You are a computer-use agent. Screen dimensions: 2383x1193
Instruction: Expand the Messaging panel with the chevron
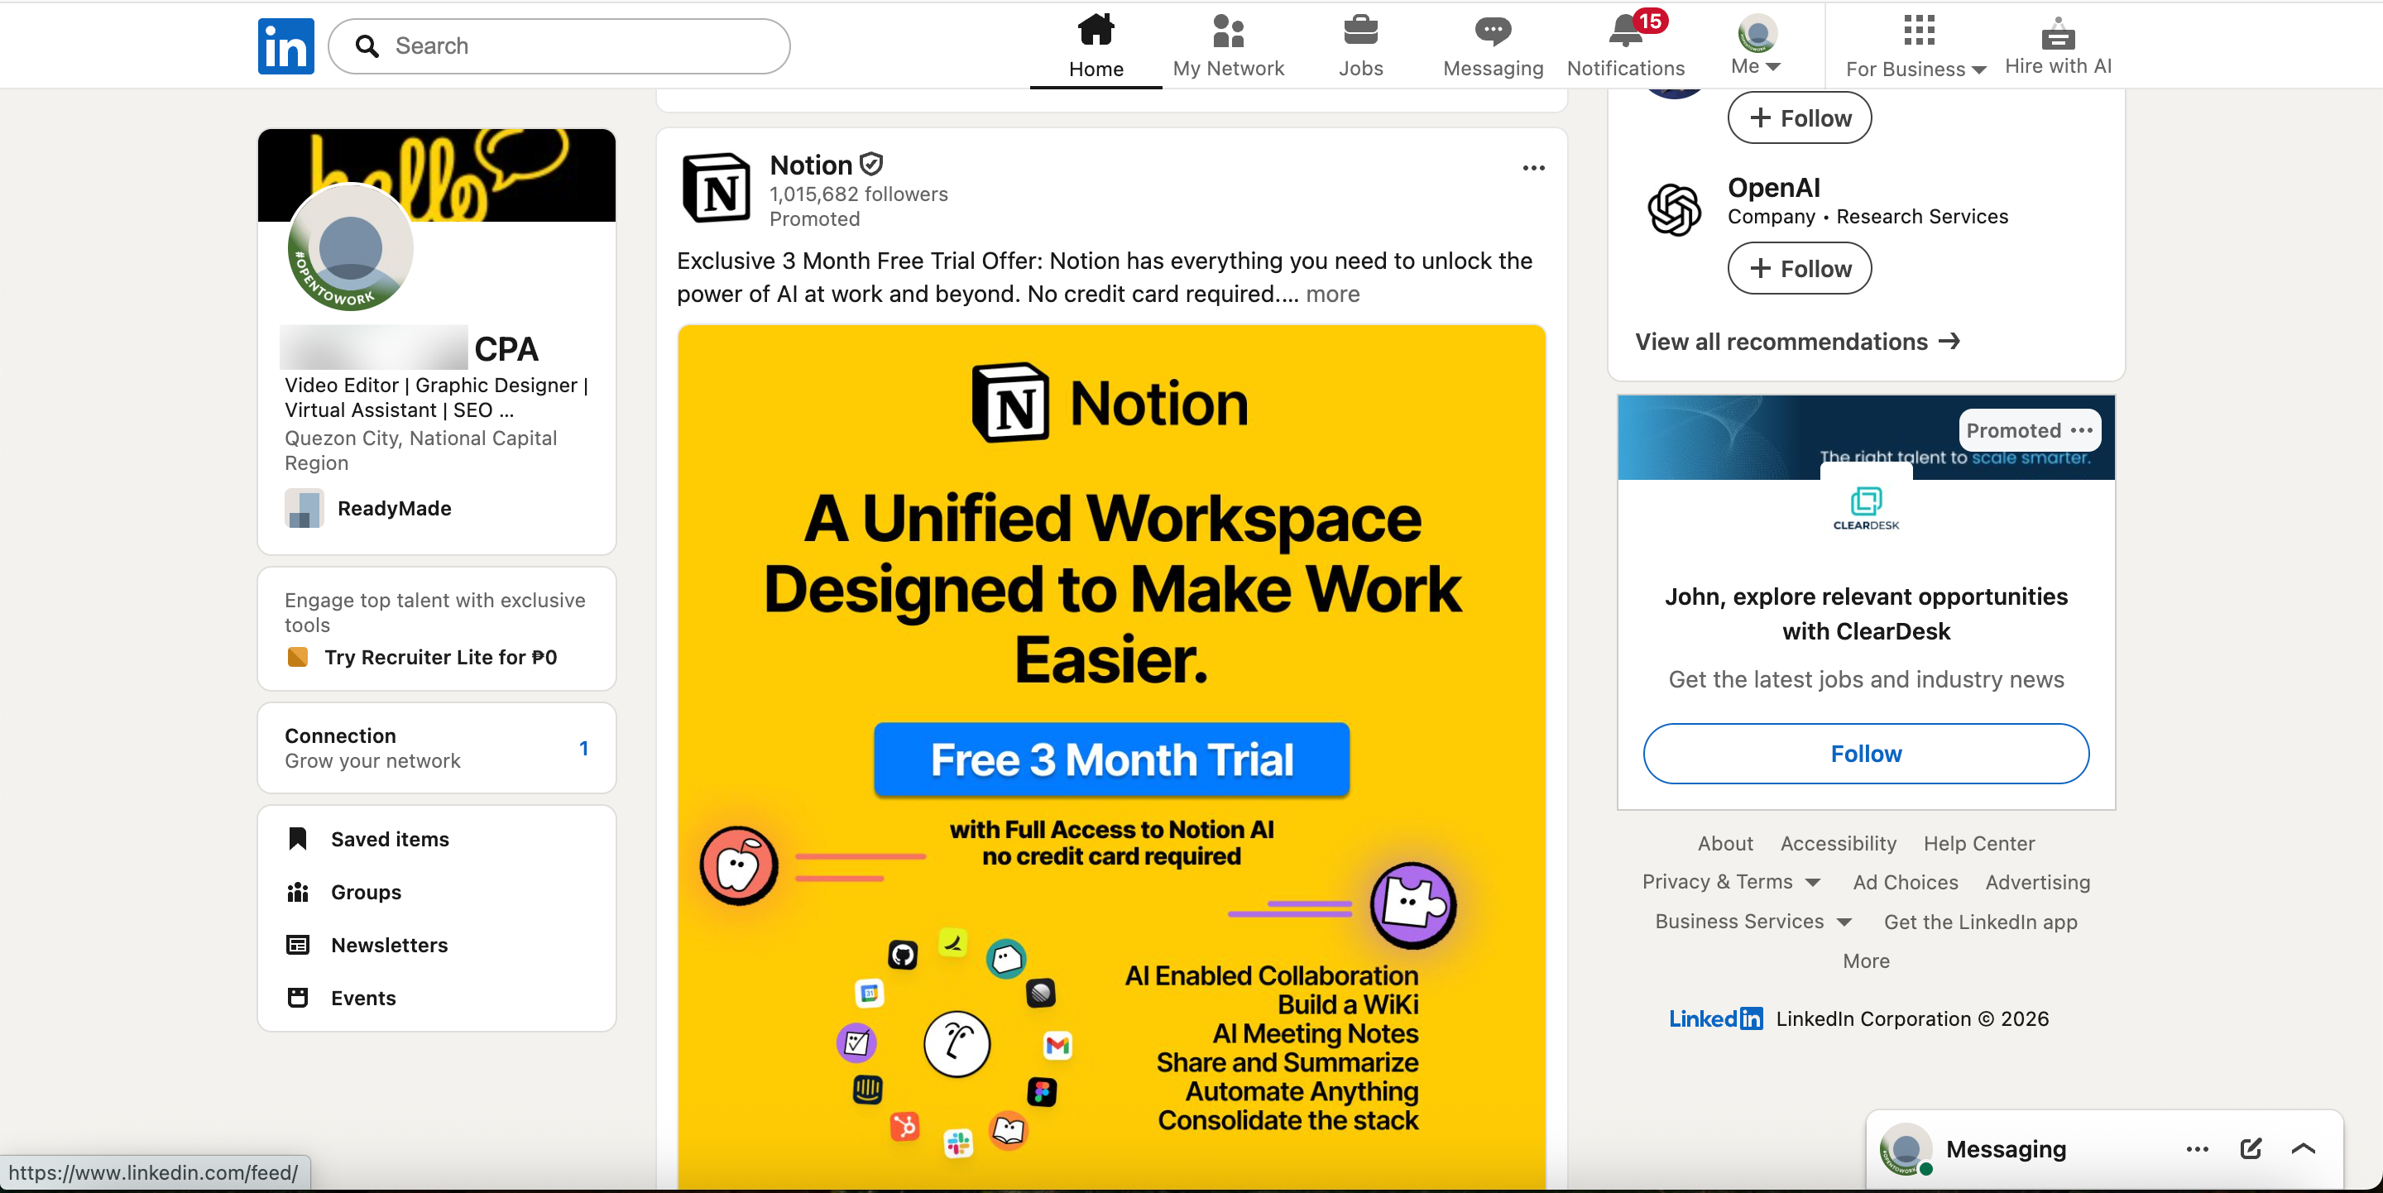pos(2304,1148)
